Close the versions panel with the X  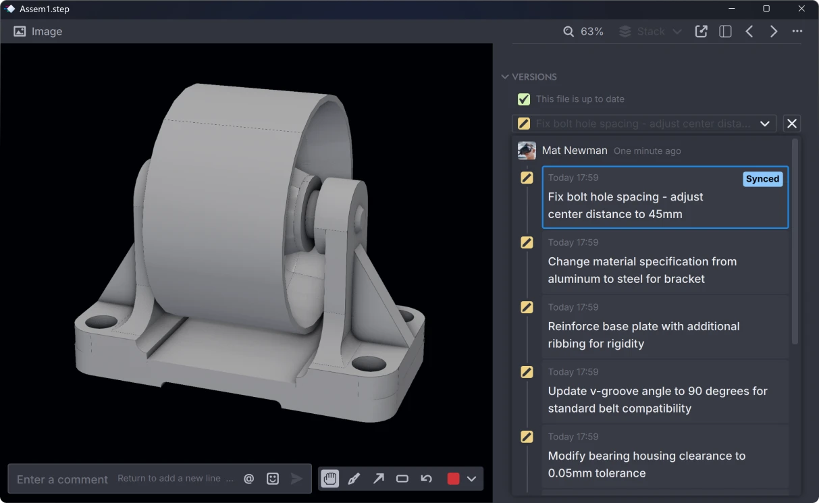791,124
